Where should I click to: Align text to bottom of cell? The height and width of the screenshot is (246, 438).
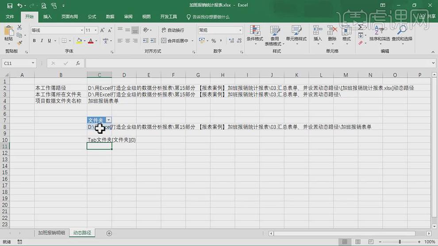click(135, 30)
